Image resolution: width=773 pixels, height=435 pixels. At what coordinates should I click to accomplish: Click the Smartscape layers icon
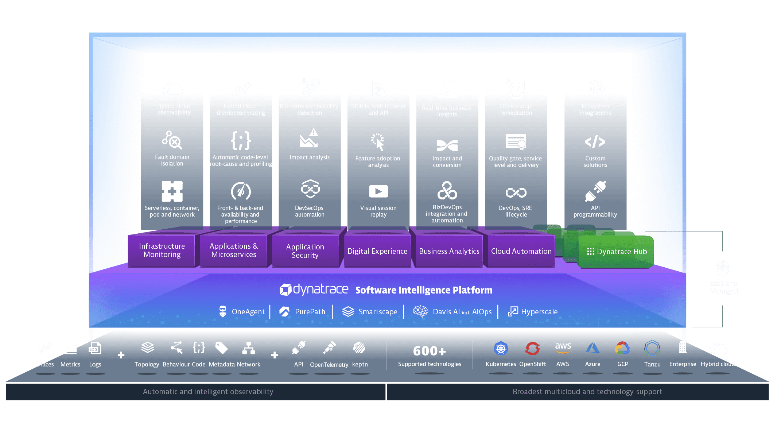tap(348, 311)
